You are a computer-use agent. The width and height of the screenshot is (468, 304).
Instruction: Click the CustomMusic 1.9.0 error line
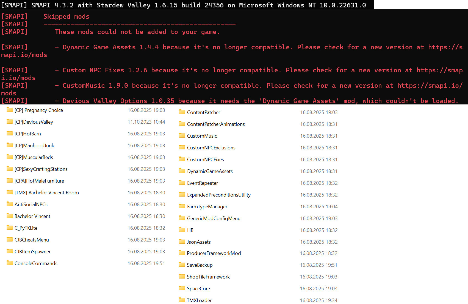click(232, 89)
